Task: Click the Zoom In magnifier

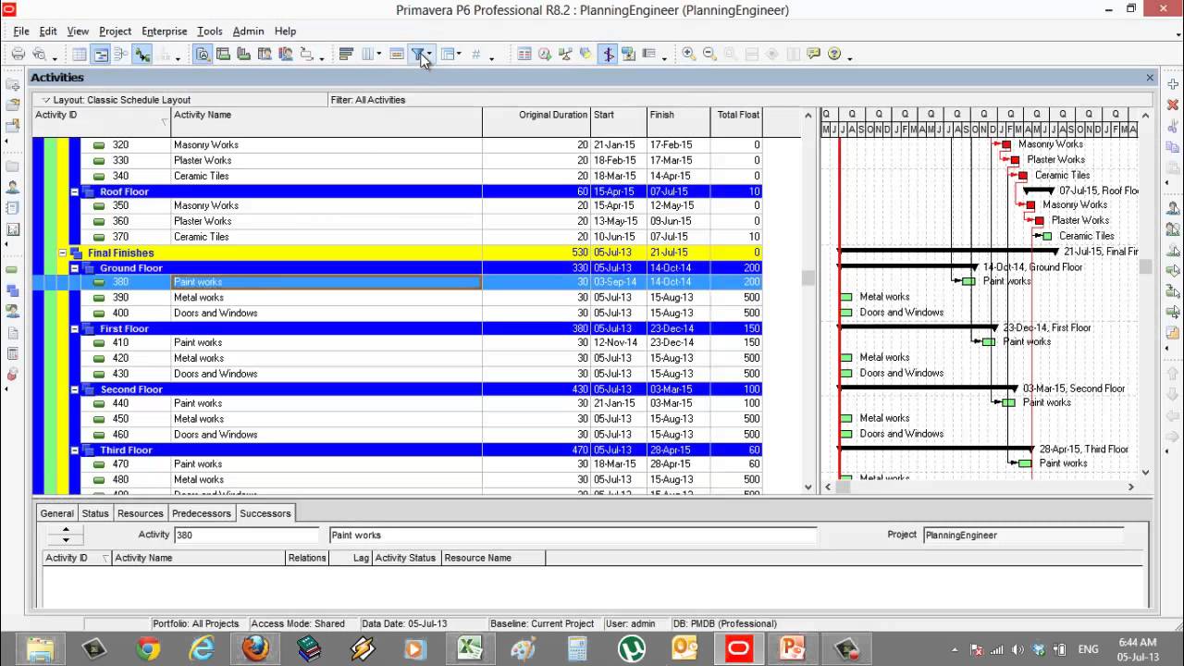Action: [688, 55]
